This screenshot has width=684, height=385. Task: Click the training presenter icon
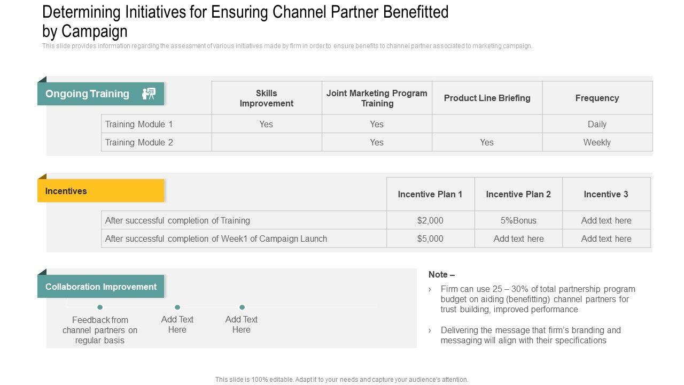tap(149, 94)
